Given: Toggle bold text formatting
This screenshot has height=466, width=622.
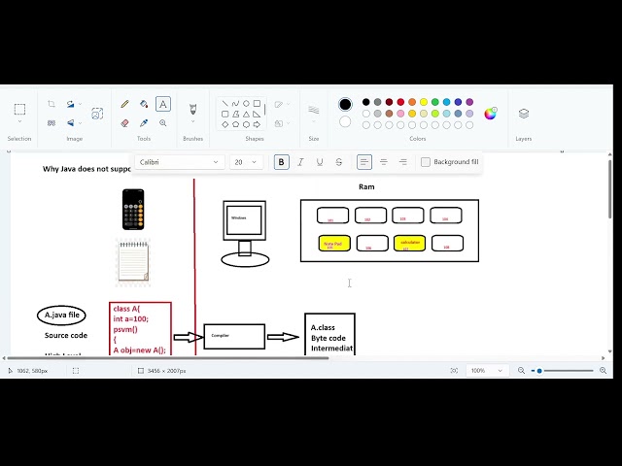Looking at the screenshot, I should coord(282,162).
